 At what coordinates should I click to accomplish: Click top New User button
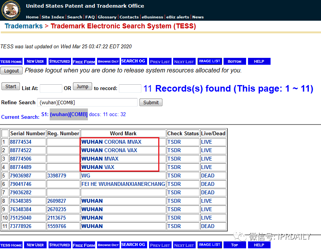[35, 61]
